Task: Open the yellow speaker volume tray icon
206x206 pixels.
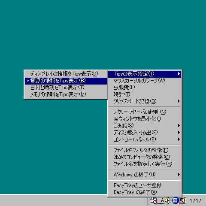Action: [167, 200]
